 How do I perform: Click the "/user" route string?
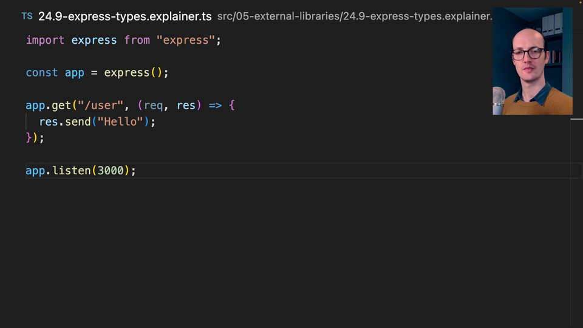(101, 106)
